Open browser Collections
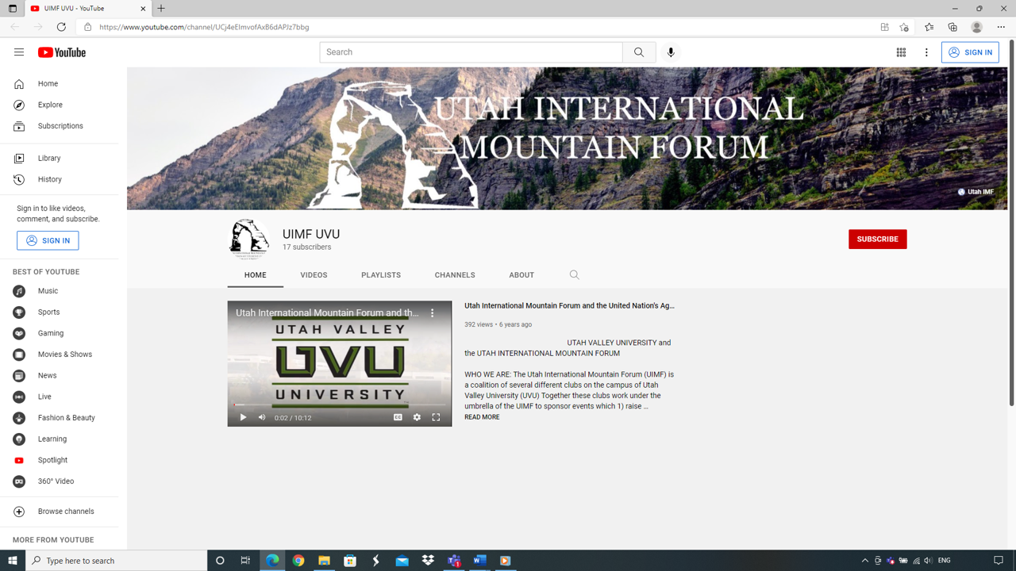This screenshot has width=1016, height=571. click(952, 27)
